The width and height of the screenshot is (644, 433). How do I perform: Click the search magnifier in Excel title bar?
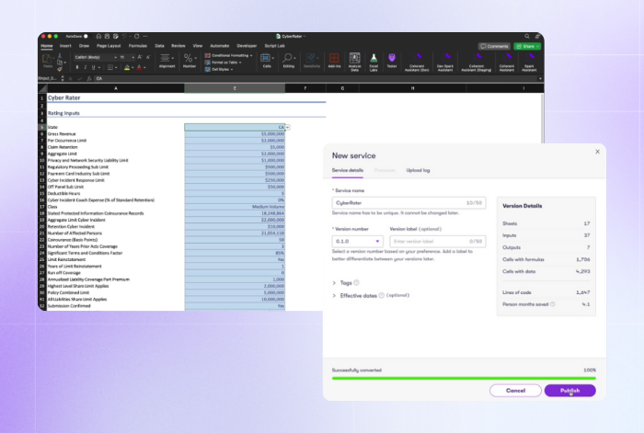point(527,37)
